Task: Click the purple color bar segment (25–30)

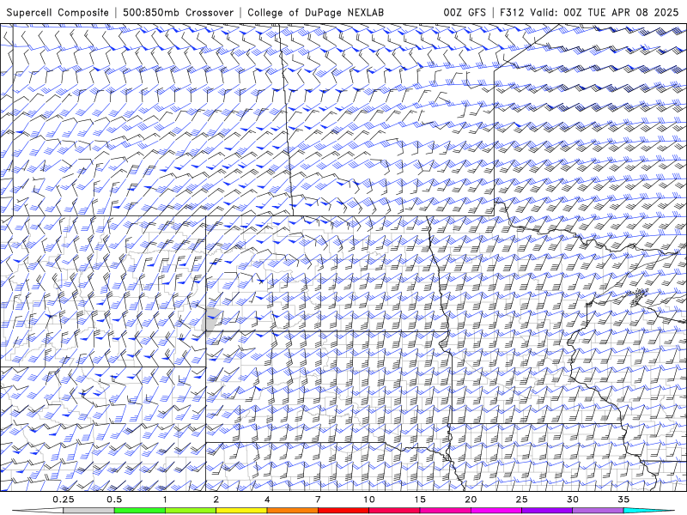Action: (x=547, y=511)
